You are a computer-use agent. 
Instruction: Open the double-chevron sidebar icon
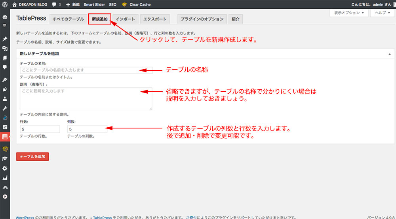[5, 187]
